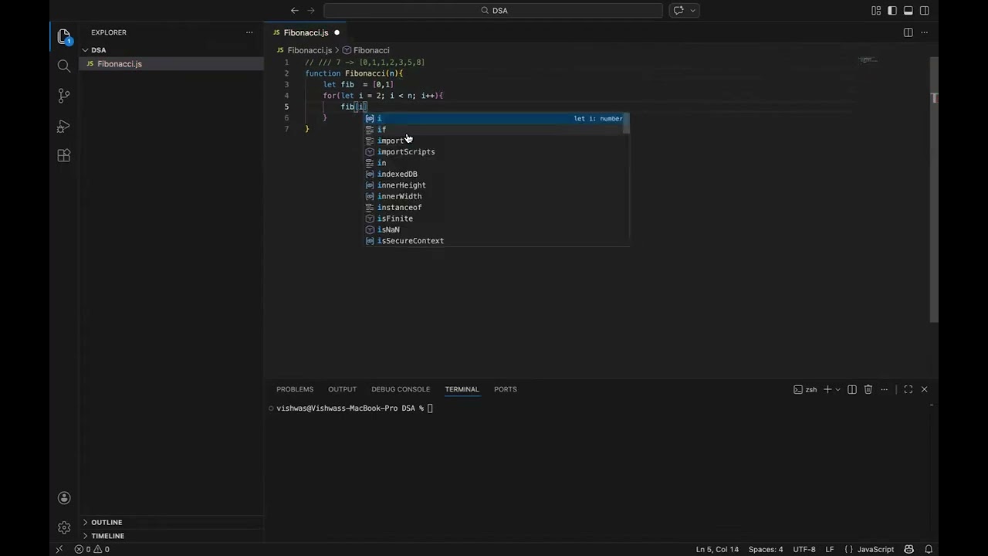Open the new terminal launch profile dropdown
The image size is (988, 556).
pyautogui.click(x=838, y=389)
